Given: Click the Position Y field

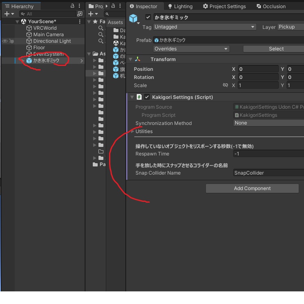Looking at the screenshot, I should coord(295,69).
